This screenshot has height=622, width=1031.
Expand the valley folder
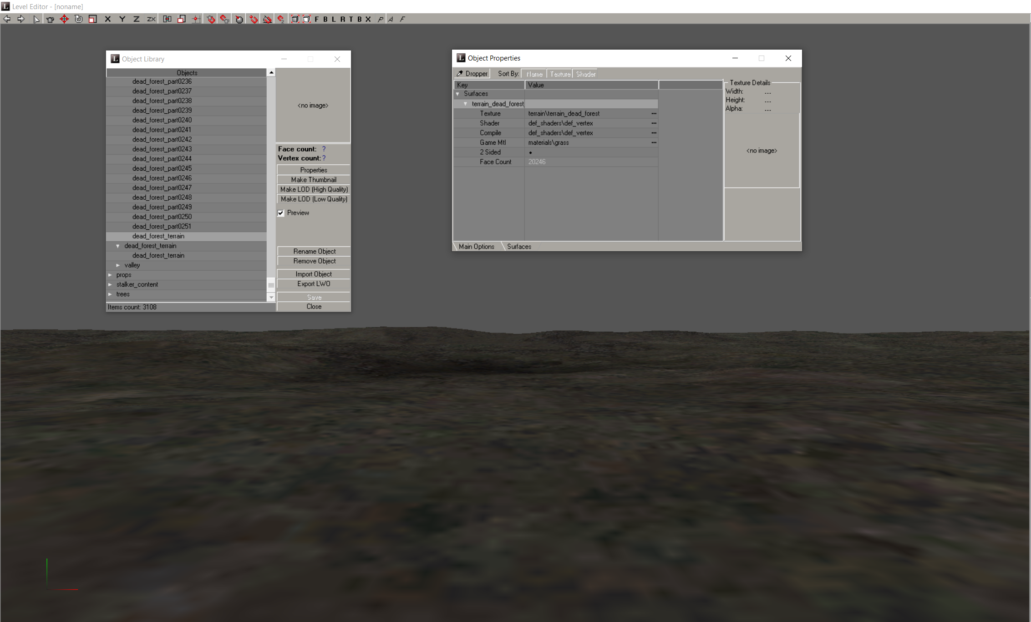(x=118, y=265)
